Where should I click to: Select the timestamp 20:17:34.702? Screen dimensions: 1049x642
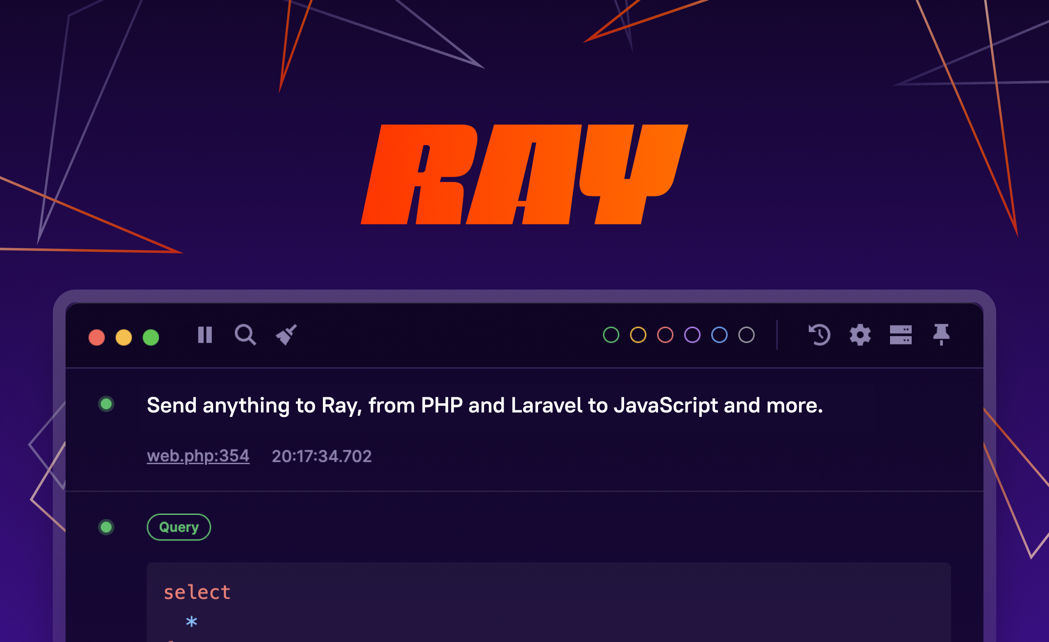tap(322, 456)
